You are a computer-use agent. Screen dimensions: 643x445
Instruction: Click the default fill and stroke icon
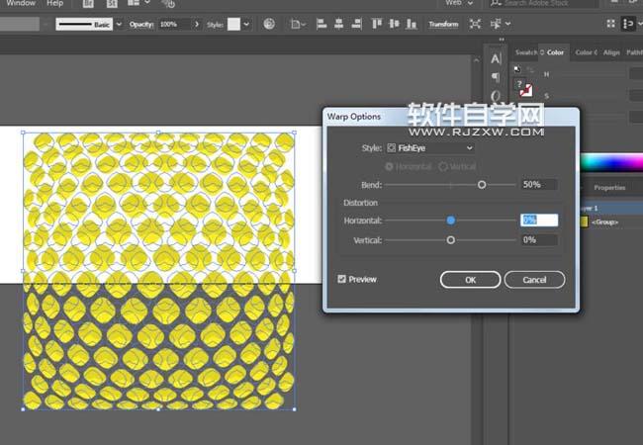[516, 68]
